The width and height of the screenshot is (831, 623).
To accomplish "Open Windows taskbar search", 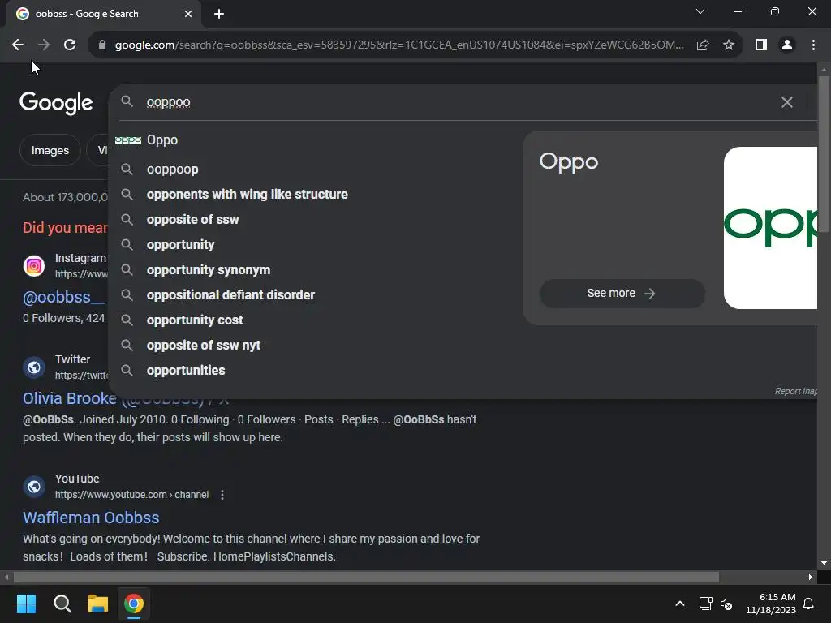I will coord(62,604).
